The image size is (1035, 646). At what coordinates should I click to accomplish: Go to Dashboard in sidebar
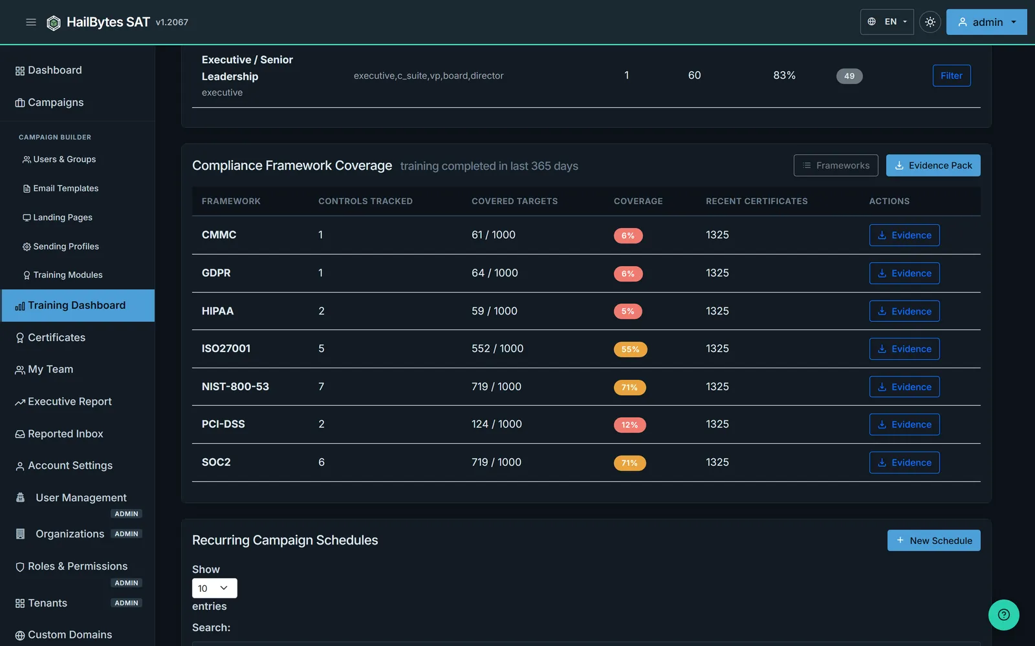[78, 70]
